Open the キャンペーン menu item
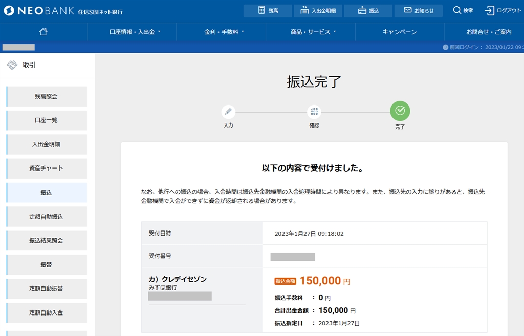The width and height of the screenshot is (524, 336). (400, 32)
